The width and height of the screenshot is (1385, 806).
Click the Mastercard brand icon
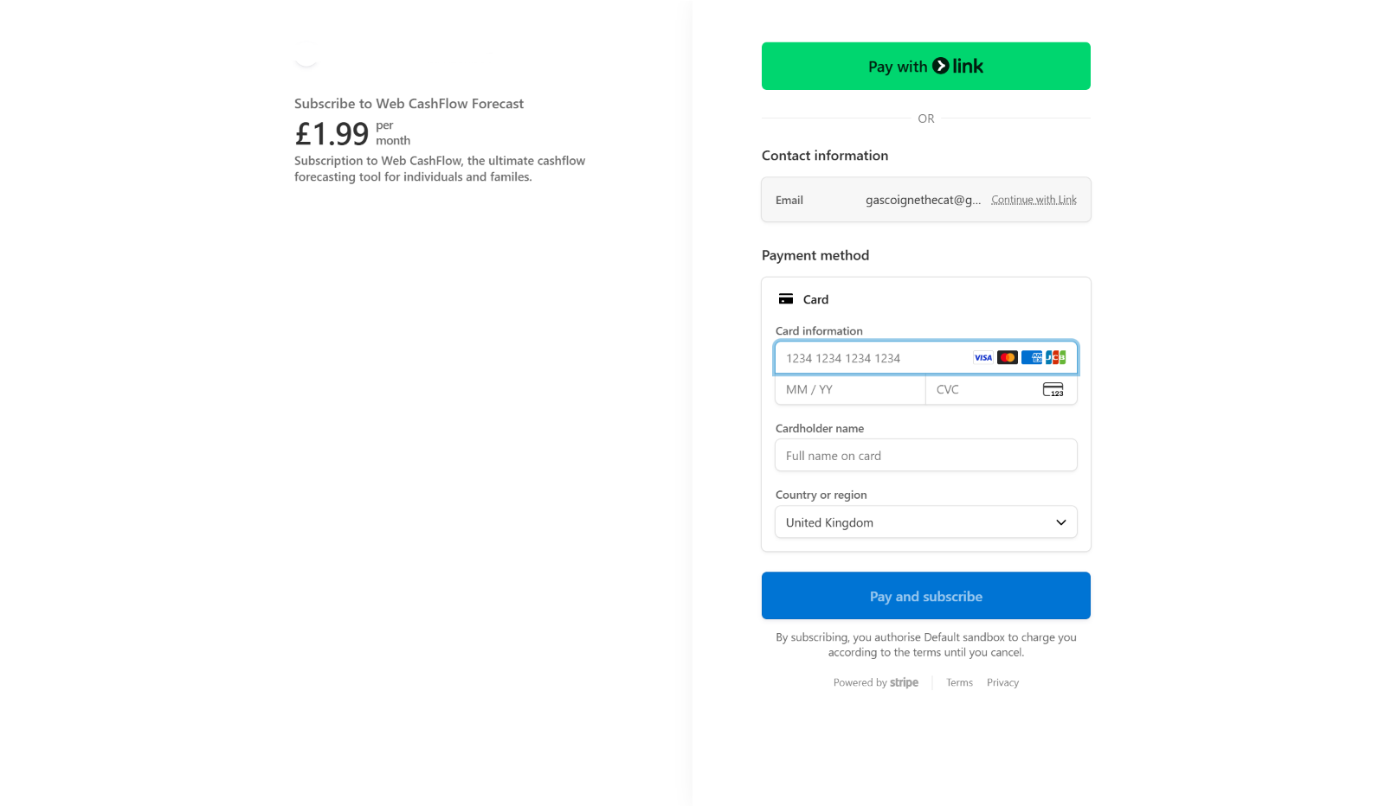[1008, 358]
